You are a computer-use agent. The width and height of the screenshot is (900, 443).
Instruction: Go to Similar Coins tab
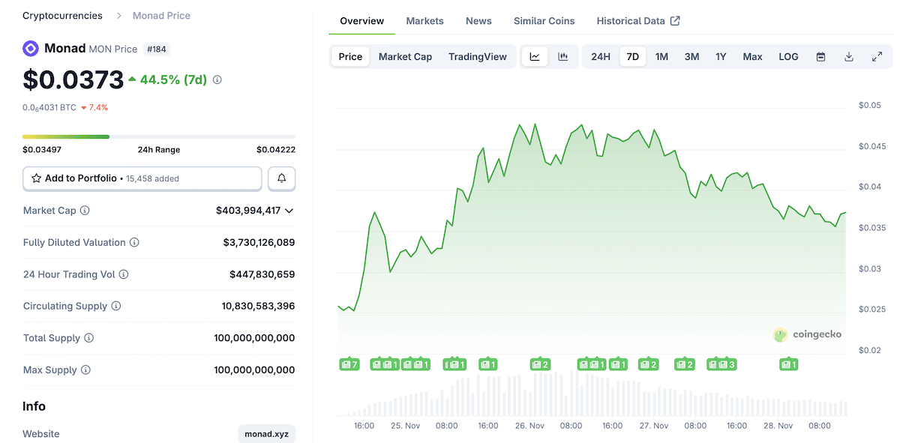click(544, 21)
